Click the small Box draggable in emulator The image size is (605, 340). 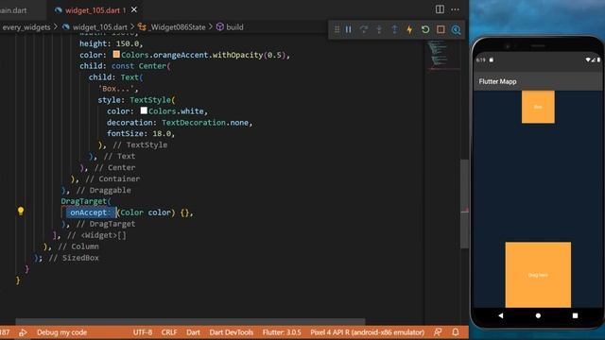tap(538, 107)
